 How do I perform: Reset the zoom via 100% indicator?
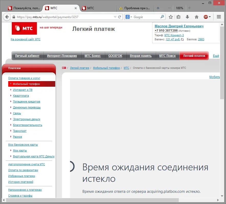[179, 8]
